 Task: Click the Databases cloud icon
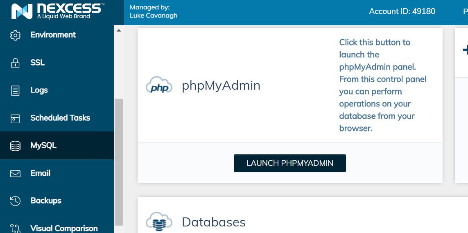coord(159,222)
